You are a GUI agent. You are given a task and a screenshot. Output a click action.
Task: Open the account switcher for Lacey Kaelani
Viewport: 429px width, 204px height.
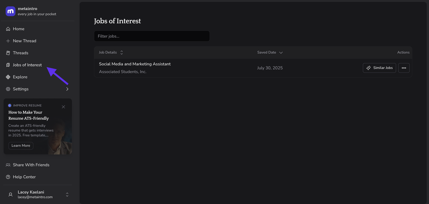click(67, 195)
